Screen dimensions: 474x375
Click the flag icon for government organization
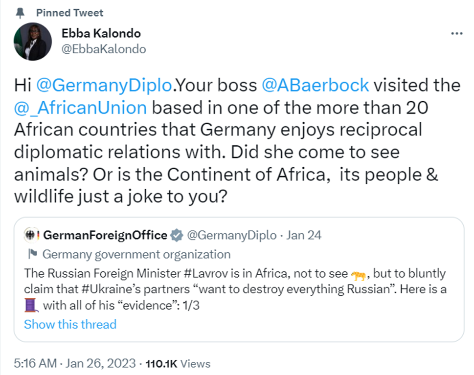click(33, 254)
